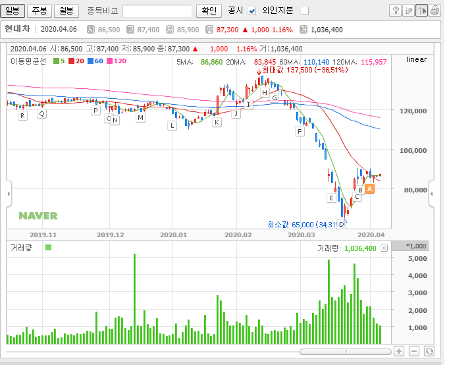This screenshot has width=449, height=365.
Task: Focus the 종목비교 stock comparison input
Action: pyautogui.click(x=157, y=11)
